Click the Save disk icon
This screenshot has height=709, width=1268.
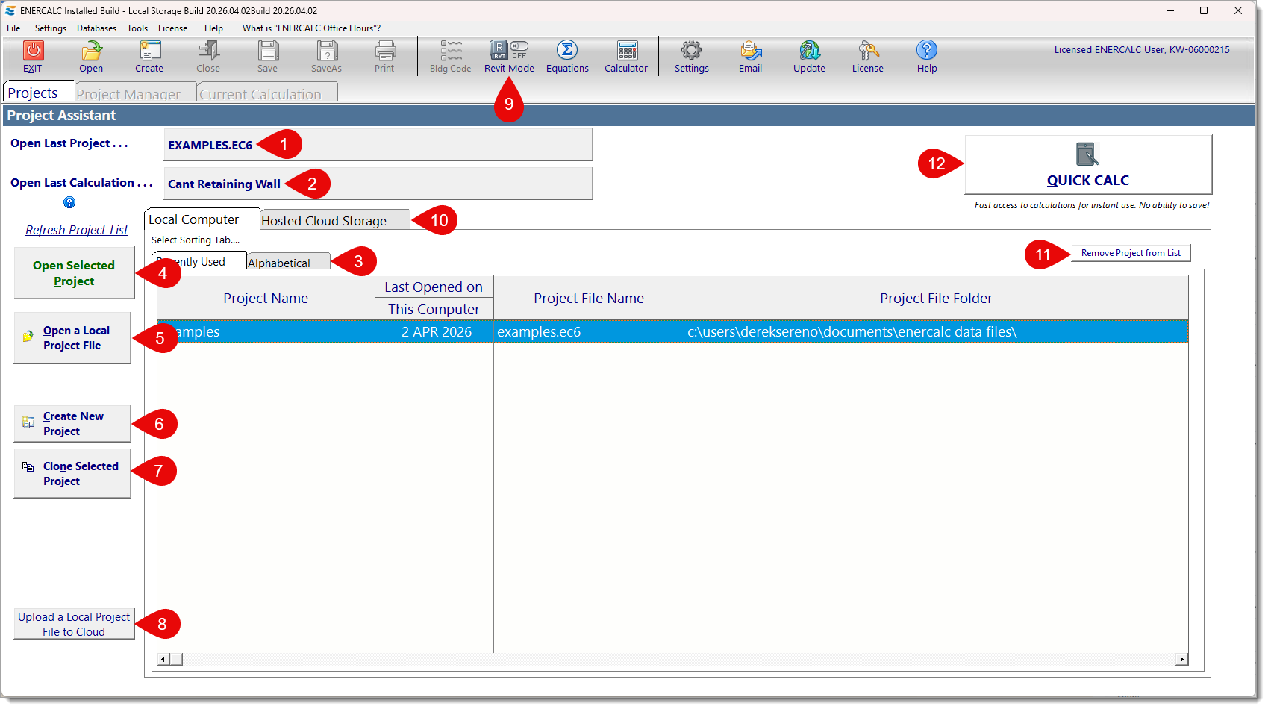pos(267,50)
